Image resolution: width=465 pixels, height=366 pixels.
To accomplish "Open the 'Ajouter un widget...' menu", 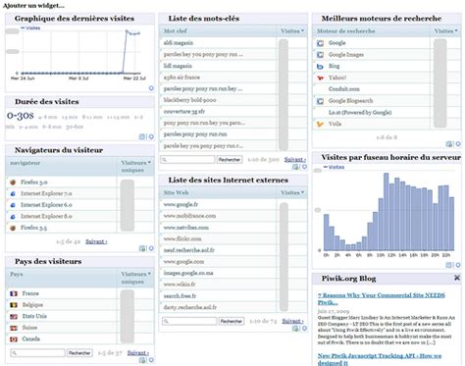I will tap(33, 5).
